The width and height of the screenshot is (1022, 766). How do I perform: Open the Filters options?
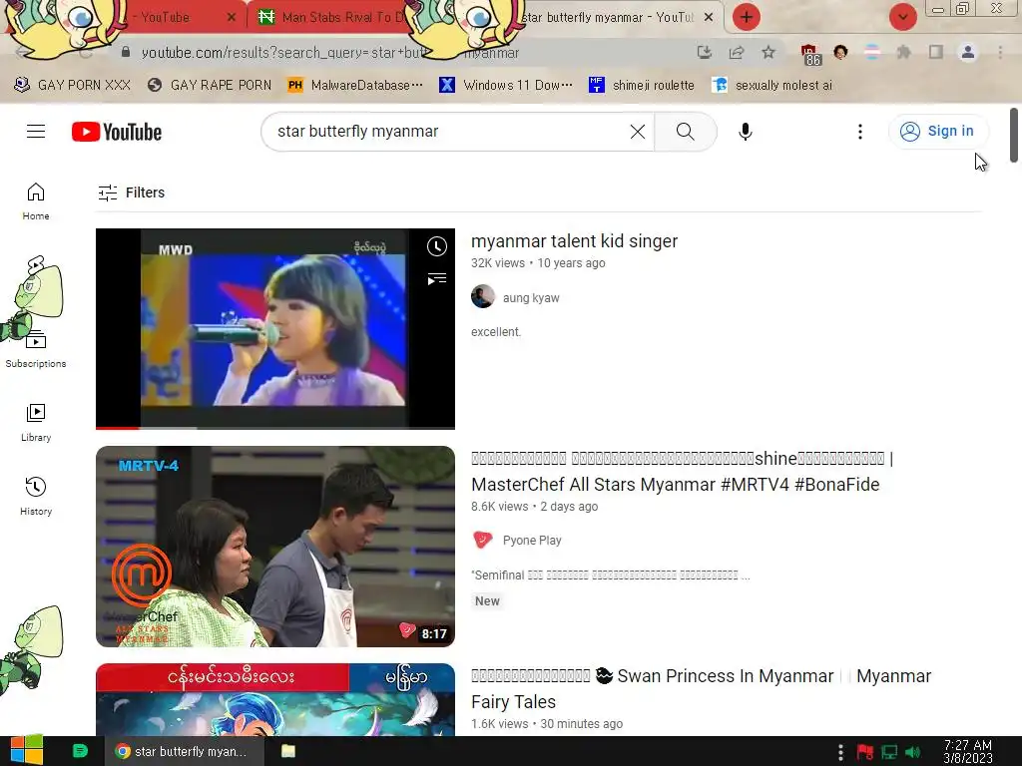click(132, 192)
